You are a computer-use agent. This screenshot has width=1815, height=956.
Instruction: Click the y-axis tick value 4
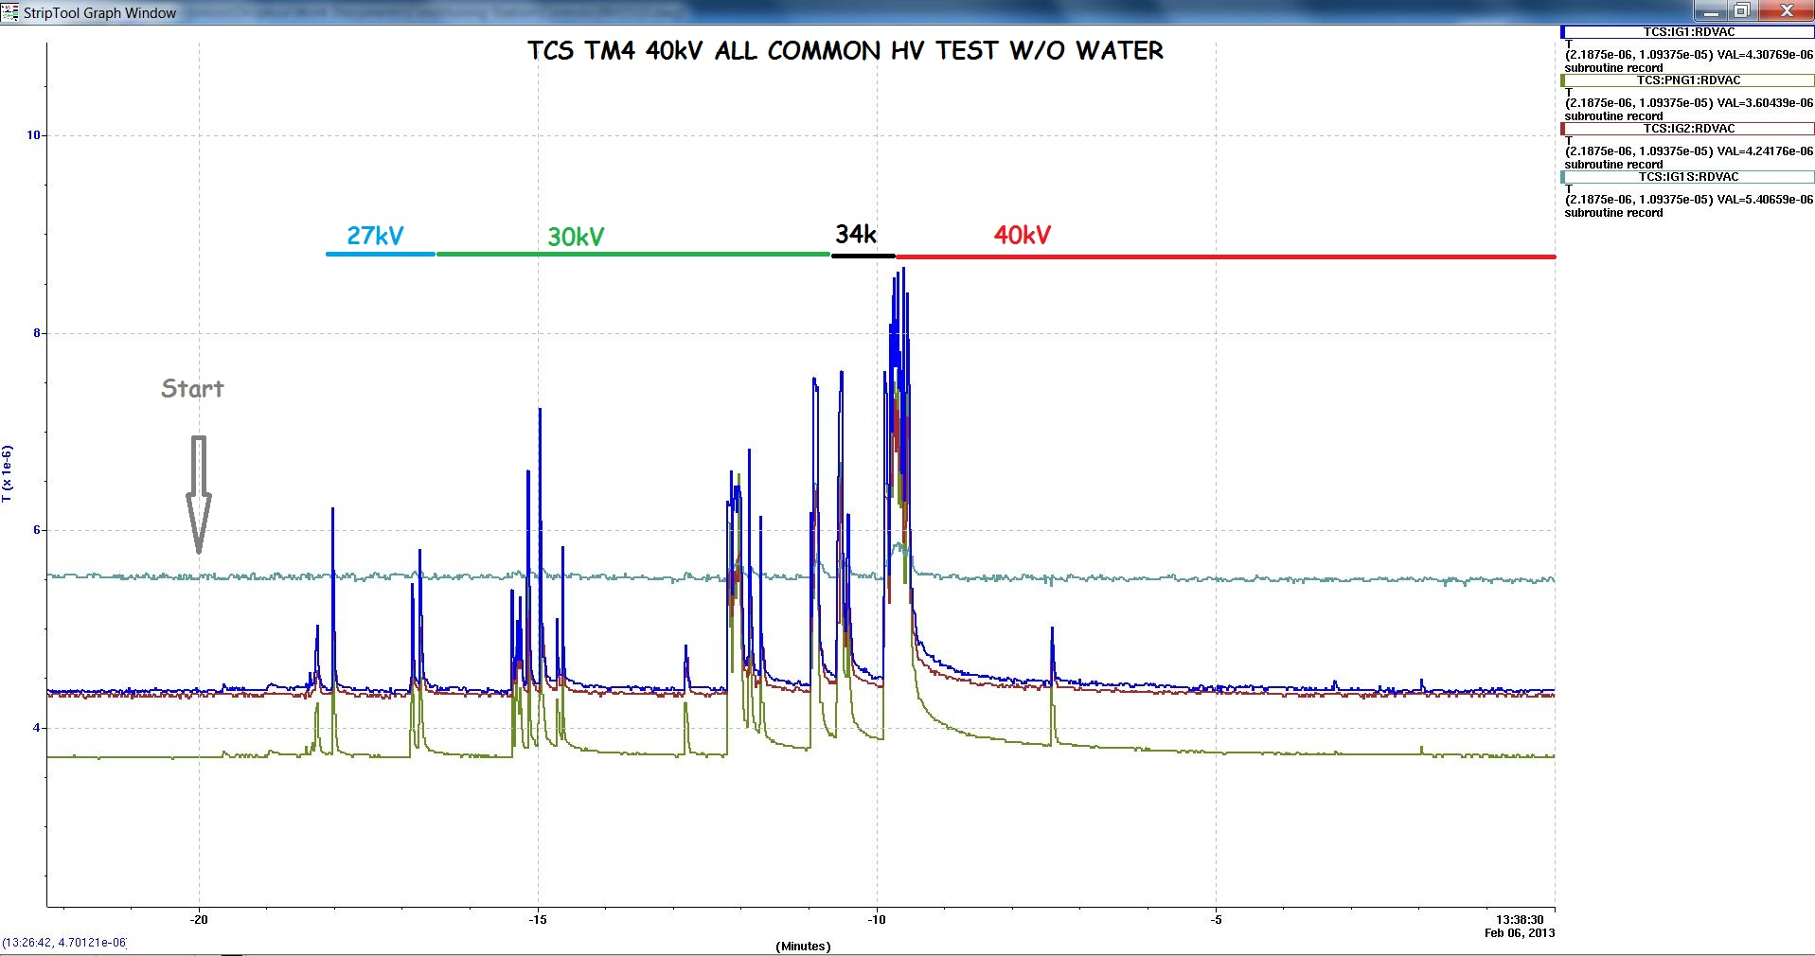tap(38, 728)
